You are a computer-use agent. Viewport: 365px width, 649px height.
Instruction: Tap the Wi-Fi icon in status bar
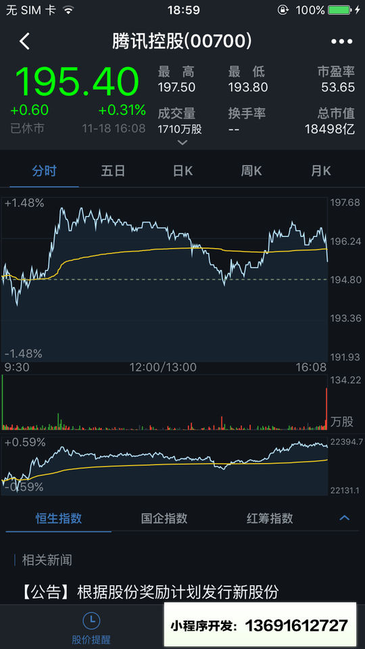coord(68,10)
